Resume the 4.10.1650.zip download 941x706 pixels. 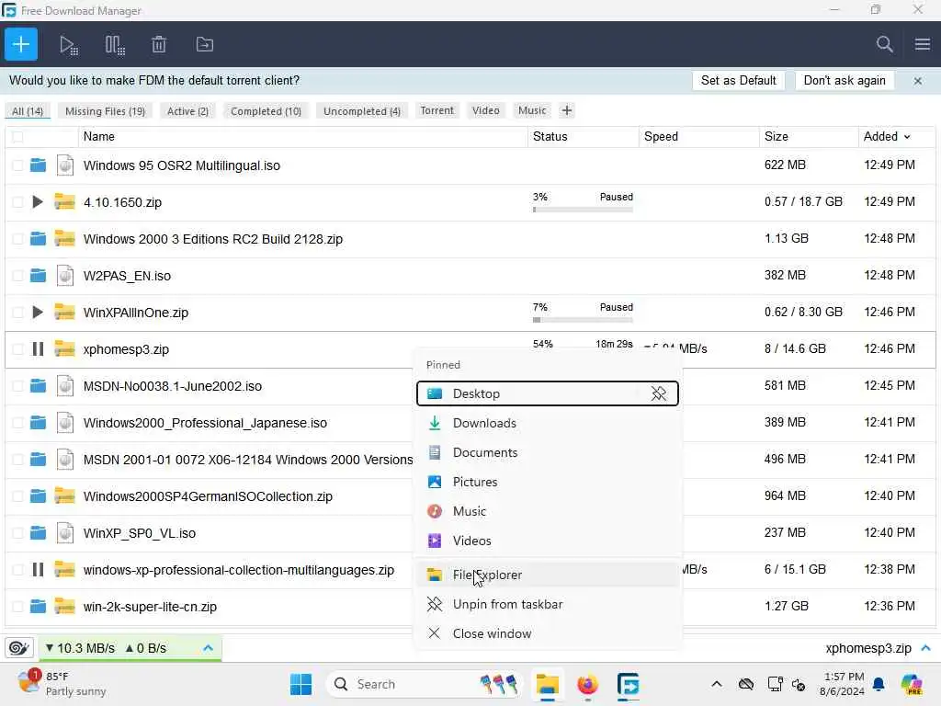coord(37,201)
